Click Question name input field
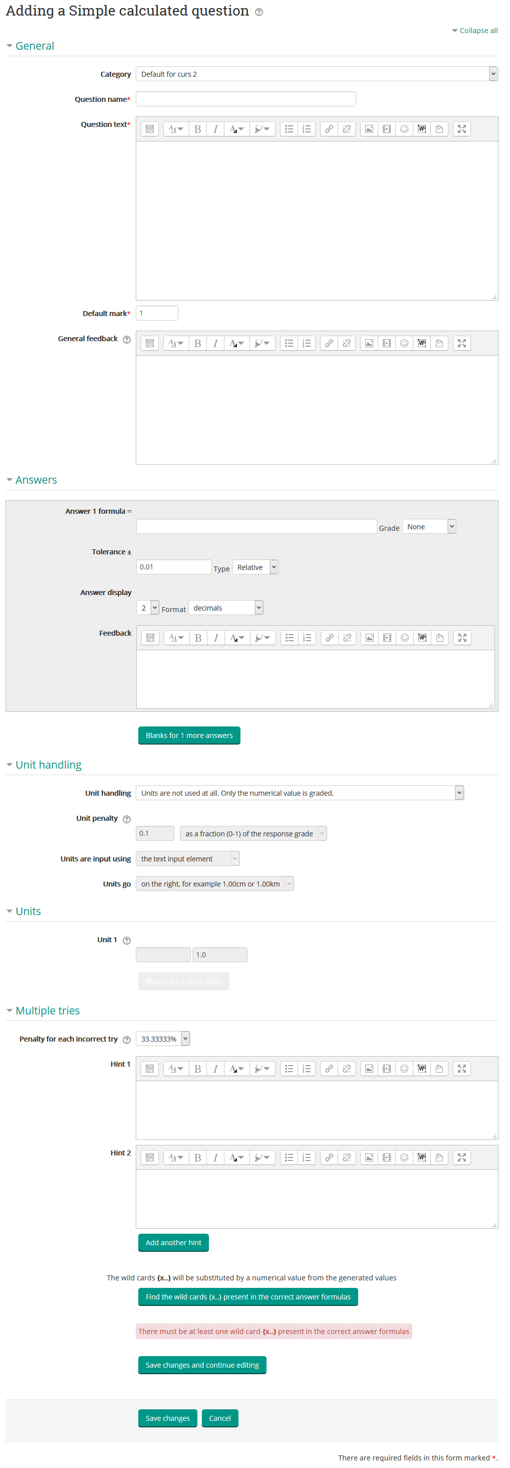Viewport: 510px width, 1468px height. coord(246,99)
